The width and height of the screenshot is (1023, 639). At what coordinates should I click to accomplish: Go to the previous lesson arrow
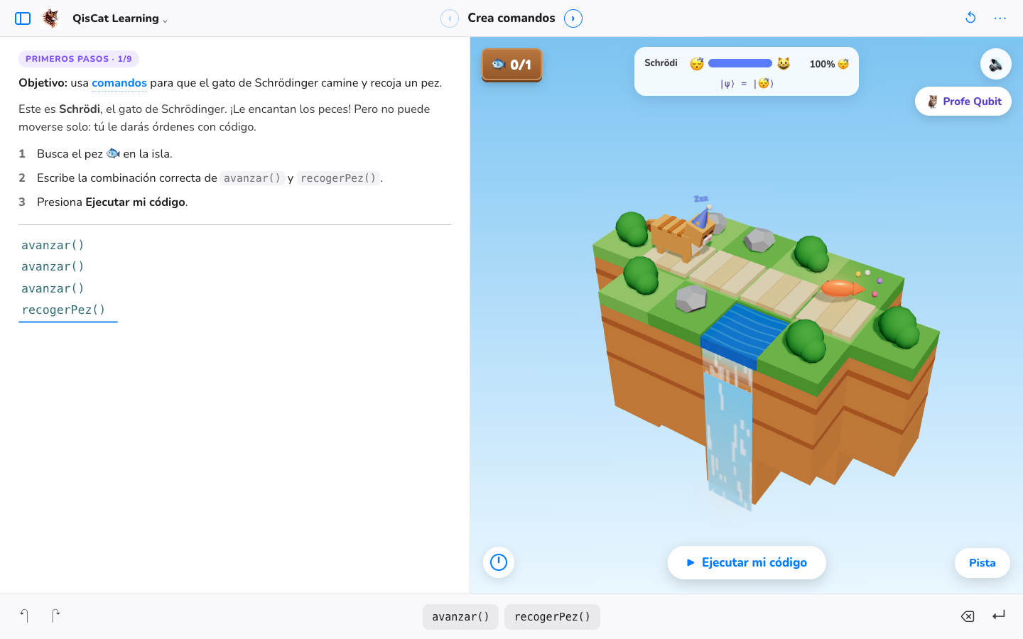pos(450,18)
